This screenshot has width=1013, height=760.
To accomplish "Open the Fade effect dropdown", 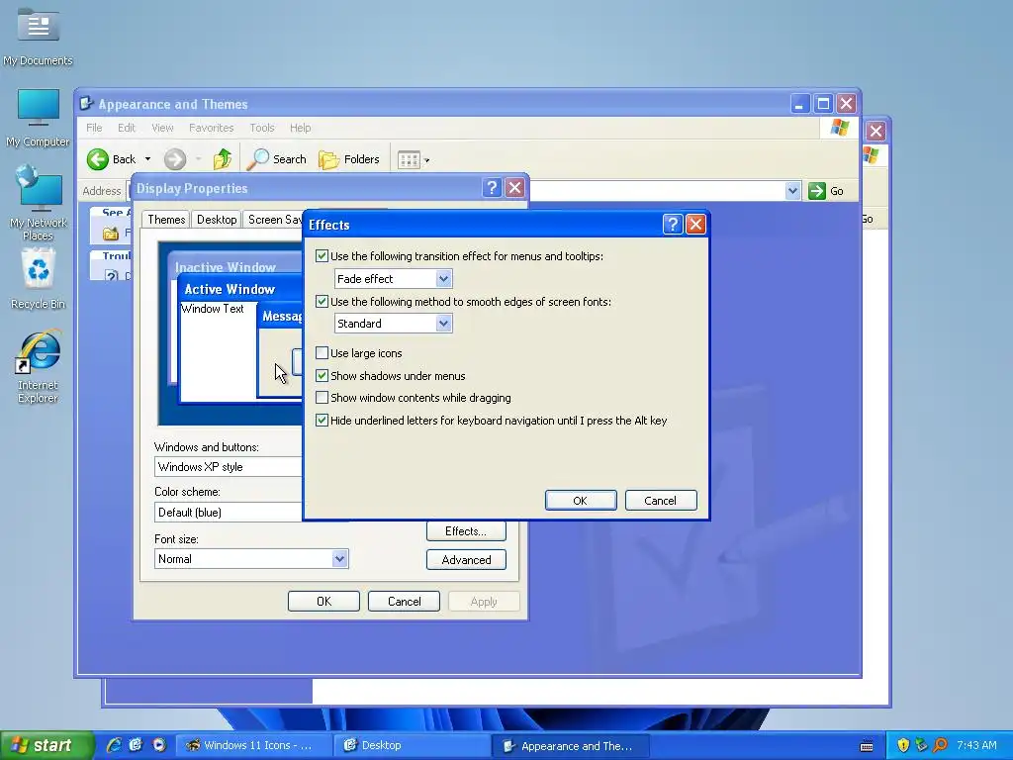I will [443, 278].
